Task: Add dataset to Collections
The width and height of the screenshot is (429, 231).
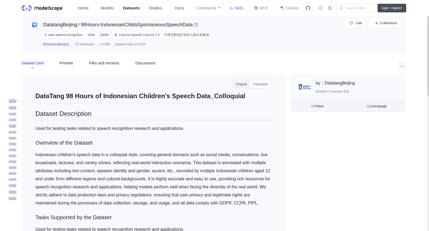Action: (386, 23)
